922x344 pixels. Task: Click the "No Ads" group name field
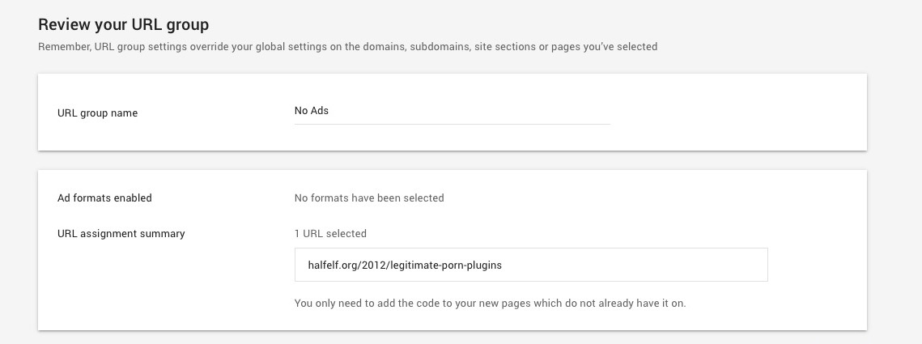(x=452, y=111)
